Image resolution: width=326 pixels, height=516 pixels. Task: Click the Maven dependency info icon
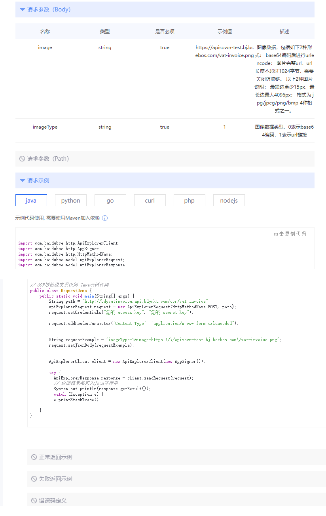point(105,218)
